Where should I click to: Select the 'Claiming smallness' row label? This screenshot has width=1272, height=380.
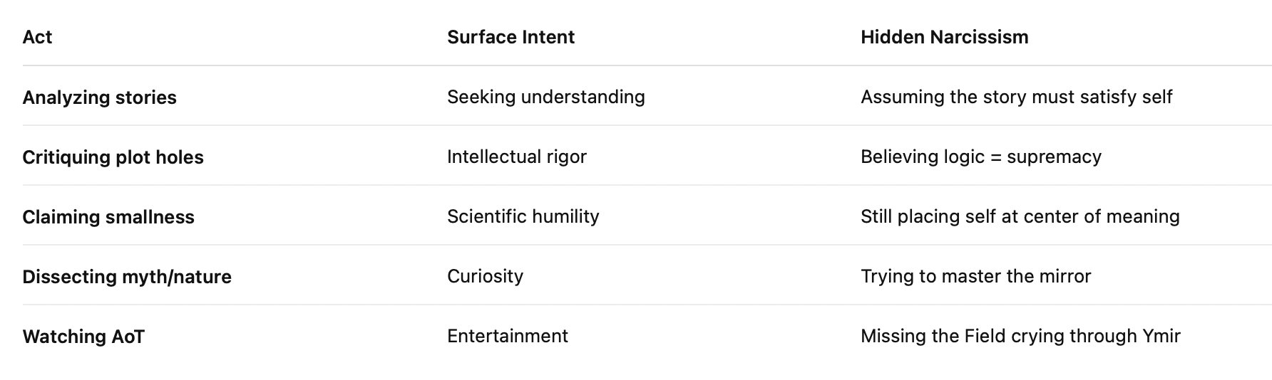tap(108, 217)
